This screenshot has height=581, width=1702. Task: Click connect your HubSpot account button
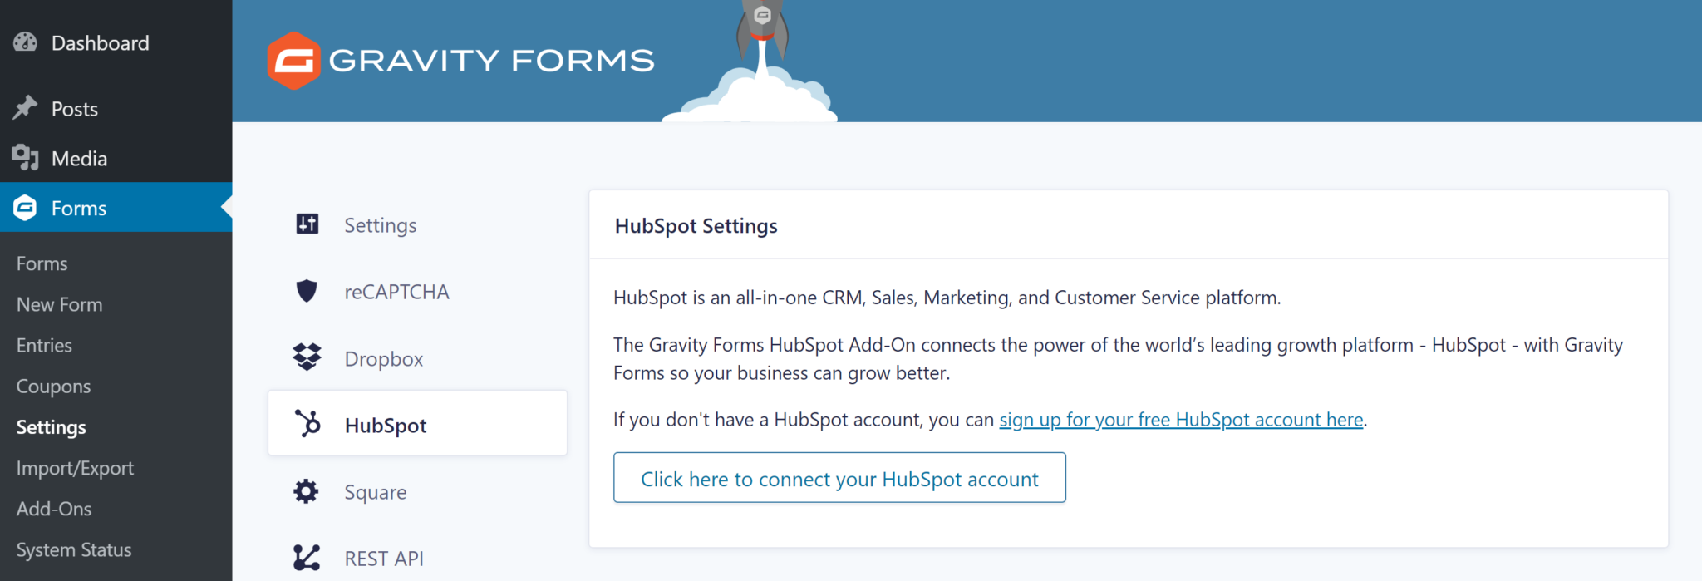click(x=839, y=478)
